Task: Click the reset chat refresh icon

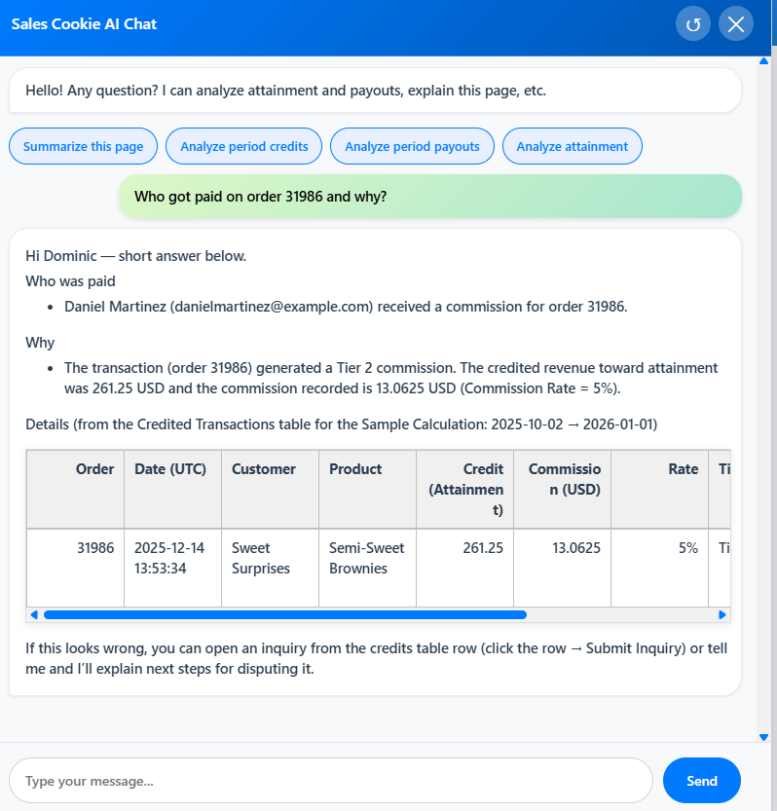Action: (693, 24)
